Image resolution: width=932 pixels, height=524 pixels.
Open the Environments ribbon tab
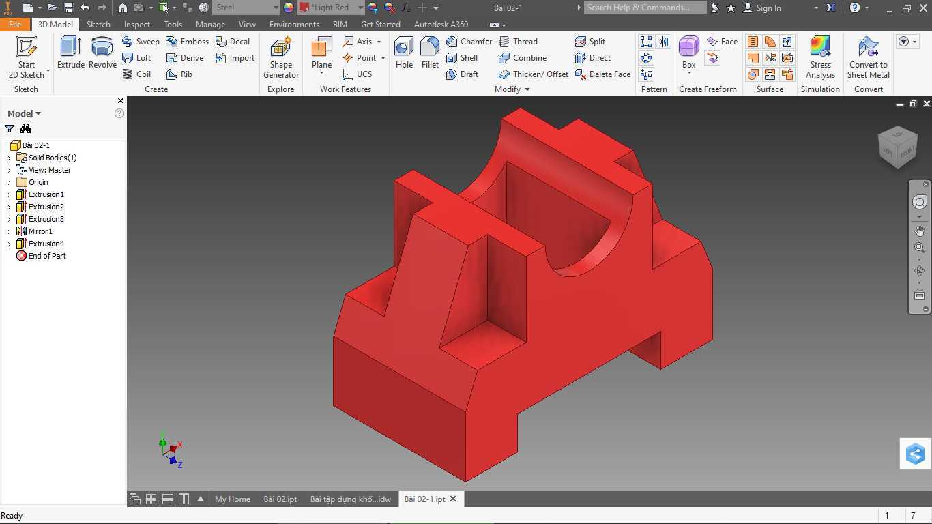point(294,24)
